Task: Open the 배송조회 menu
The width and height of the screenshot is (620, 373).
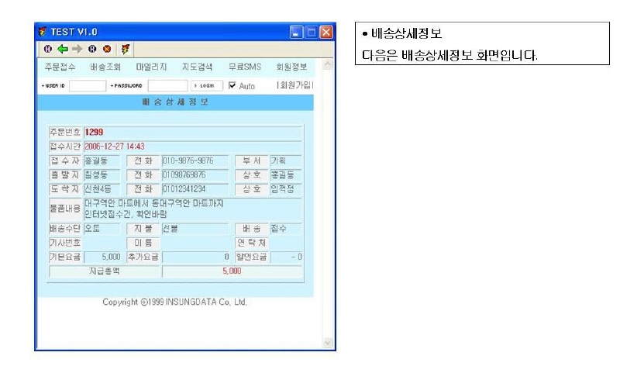Action: 105,67
